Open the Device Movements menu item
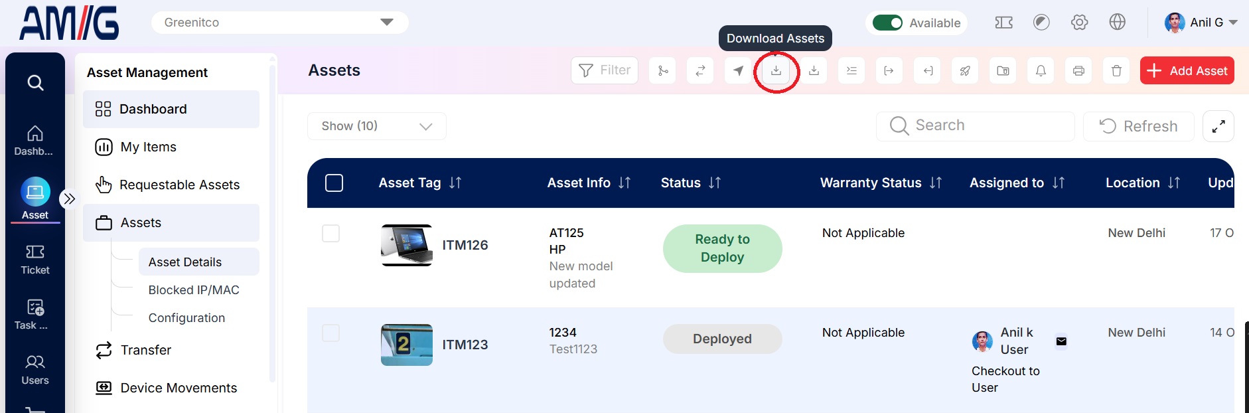Image resolution: width=1249 pixels, height=413 pixels. 171,388
